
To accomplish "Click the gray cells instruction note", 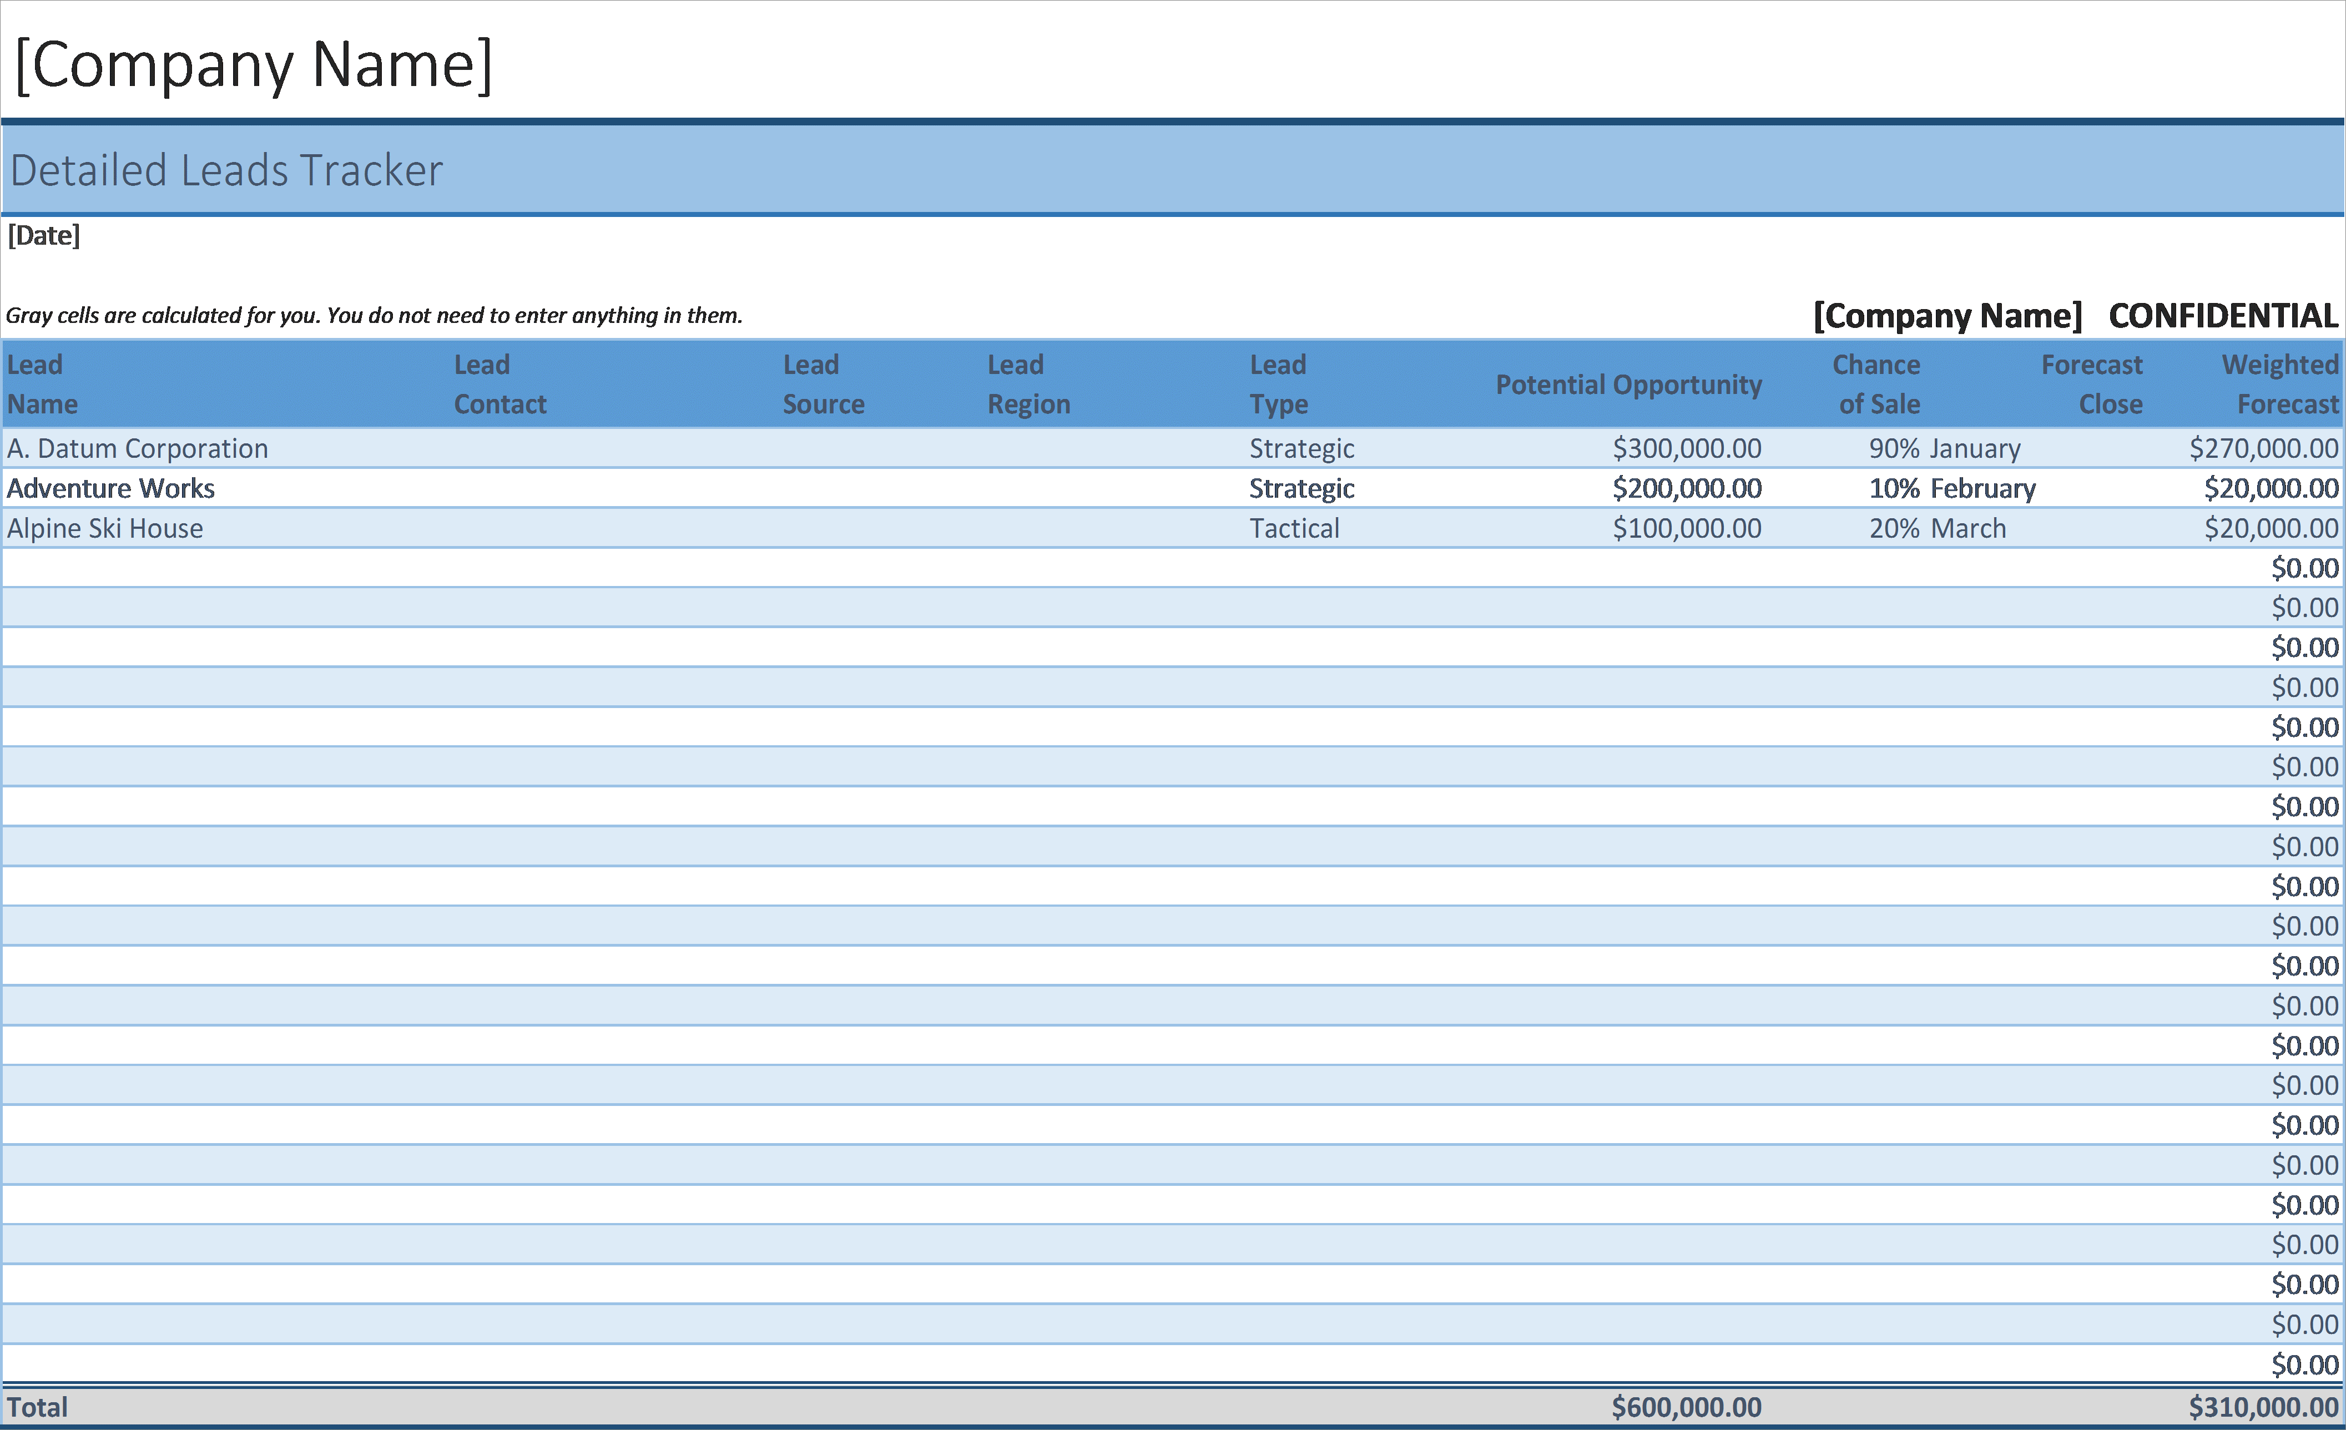I will (x=374, y=315).
